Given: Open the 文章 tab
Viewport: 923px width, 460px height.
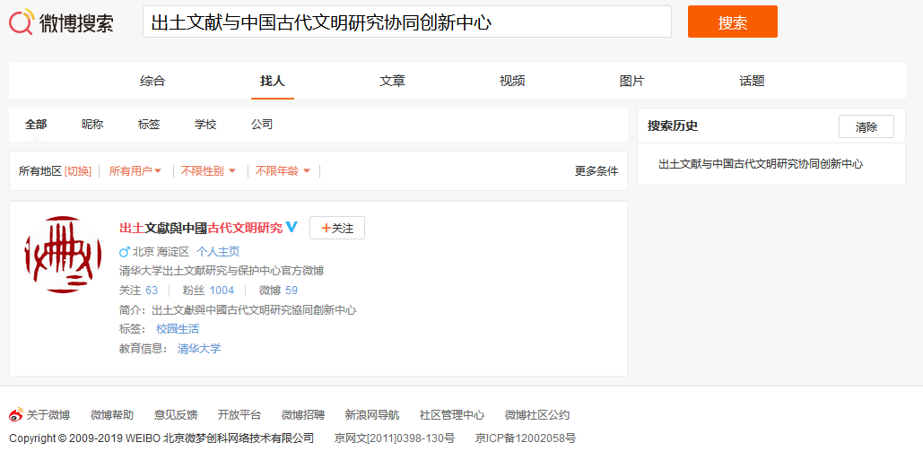Looking at the screenshot, I should (x=393, y=82).
